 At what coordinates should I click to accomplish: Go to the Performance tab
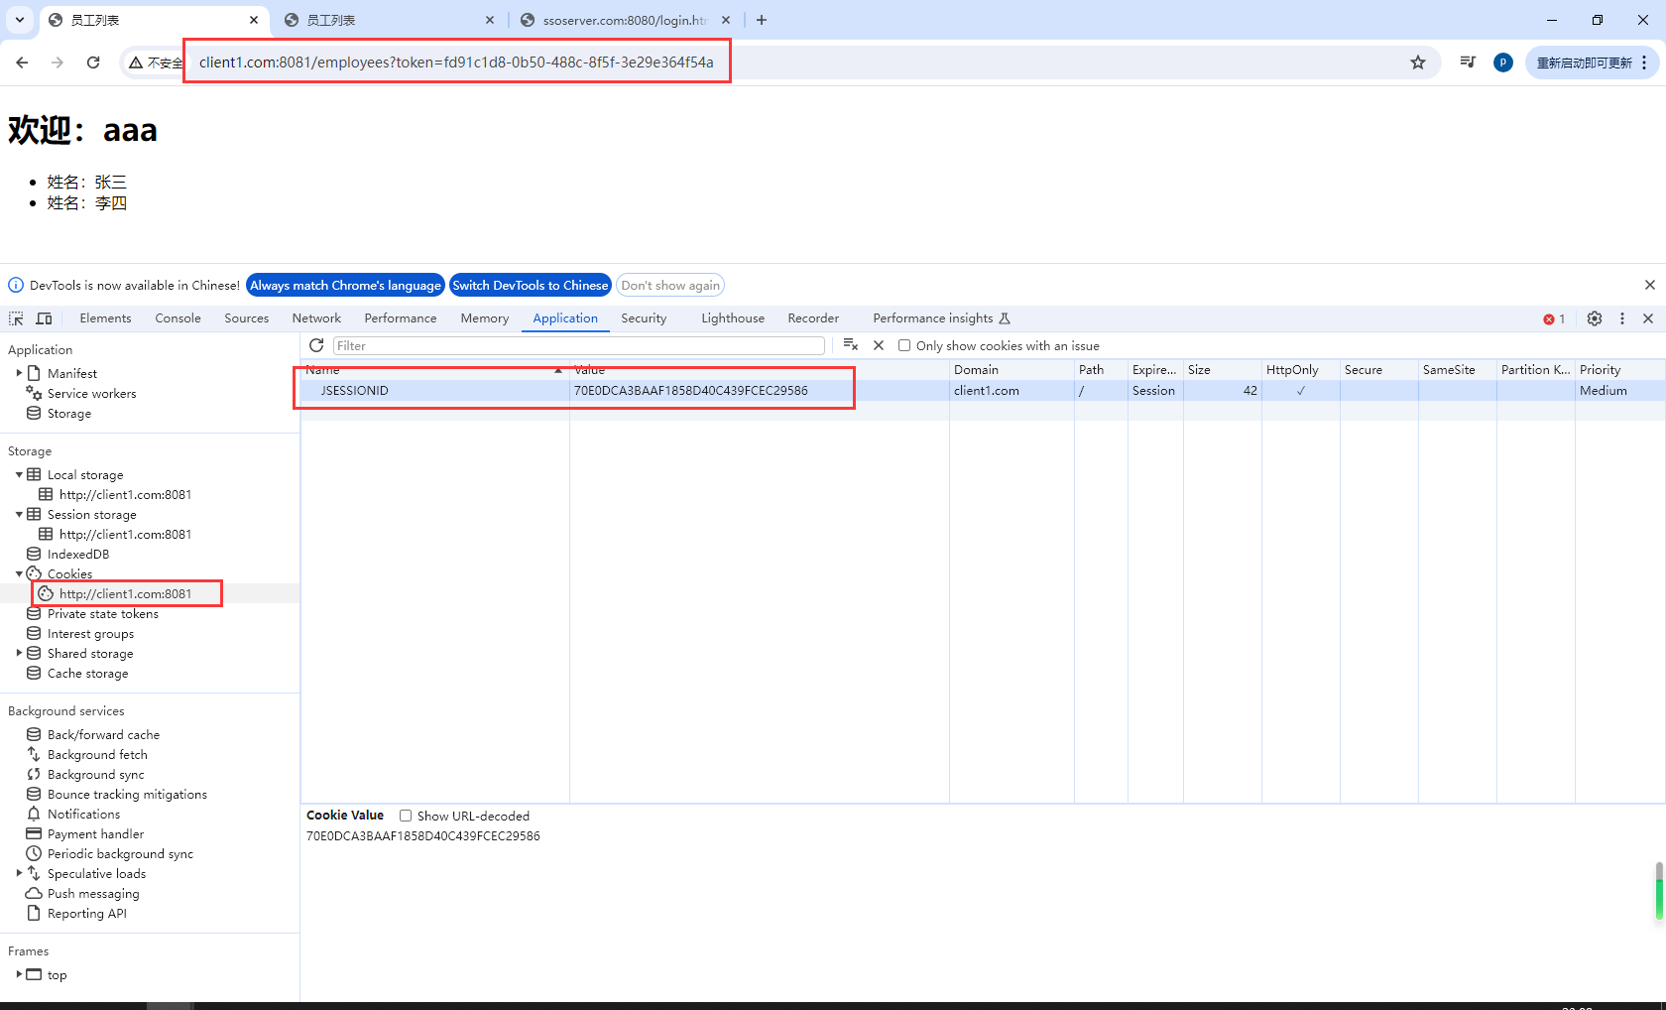point(401,318)
